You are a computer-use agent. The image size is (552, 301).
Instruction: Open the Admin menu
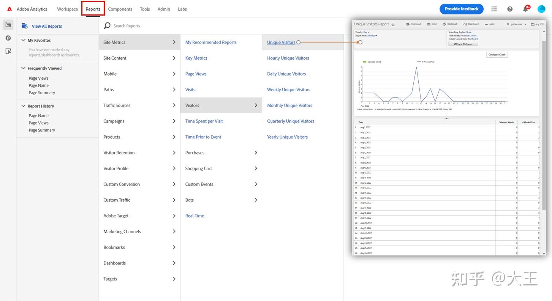[163, 9]
